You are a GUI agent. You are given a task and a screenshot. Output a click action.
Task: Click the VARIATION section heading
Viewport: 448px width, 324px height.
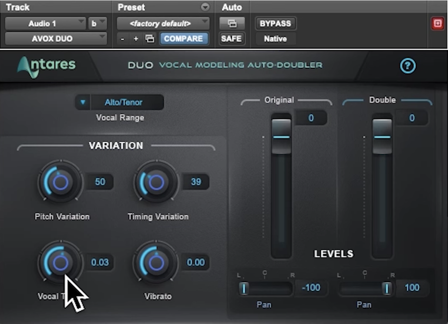click(116, 146)
